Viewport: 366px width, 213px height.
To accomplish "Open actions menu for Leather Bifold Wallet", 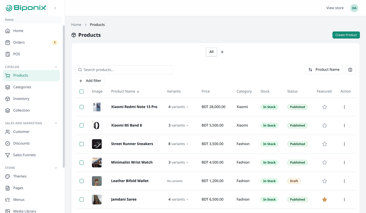I will pos(344,181).
